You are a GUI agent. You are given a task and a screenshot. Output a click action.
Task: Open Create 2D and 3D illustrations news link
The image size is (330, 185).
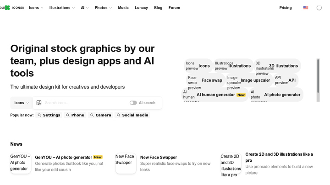click(x=279, y=157)
